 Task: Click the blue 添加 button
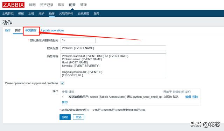tap(65, 117)
